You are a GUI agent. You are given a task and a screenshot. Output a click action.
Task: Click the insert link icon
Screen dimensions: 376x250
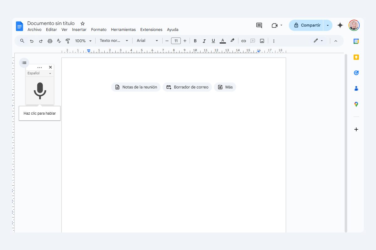pyautogui.click(x=244, y=41)
